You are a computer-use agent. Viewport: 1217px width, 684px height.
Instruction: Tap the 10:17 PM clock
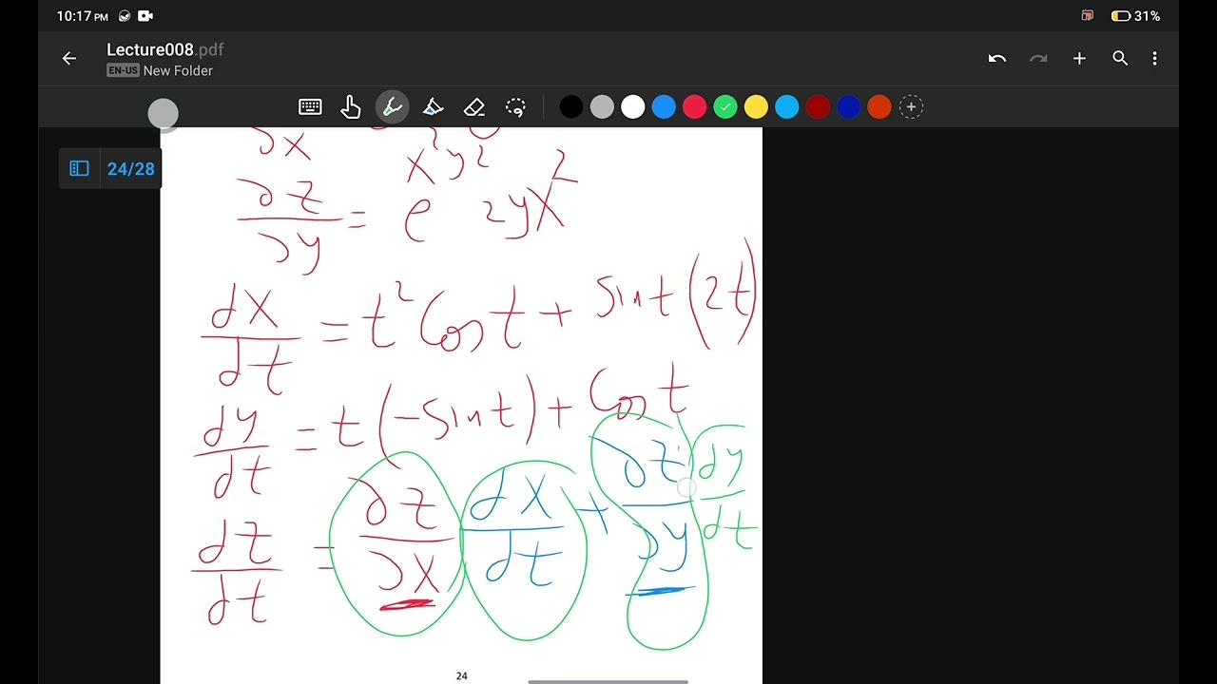coord(83,16)
